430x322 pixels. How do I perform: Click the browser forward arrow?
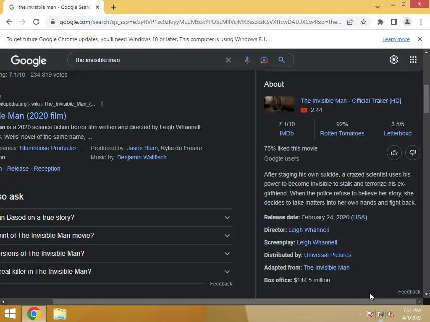pos(23,22)
